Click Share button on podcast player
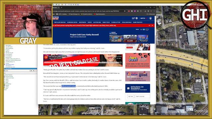Screen dimensions: 212x119 tap(119, 58)
